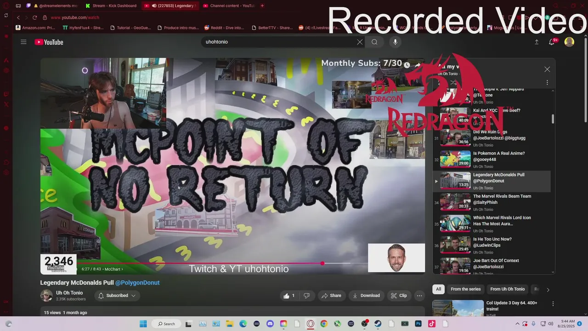This screenshot has height=331, width=588.
Task: Play Is He Too Unc Now video
Action: click(x=492, y=245)
